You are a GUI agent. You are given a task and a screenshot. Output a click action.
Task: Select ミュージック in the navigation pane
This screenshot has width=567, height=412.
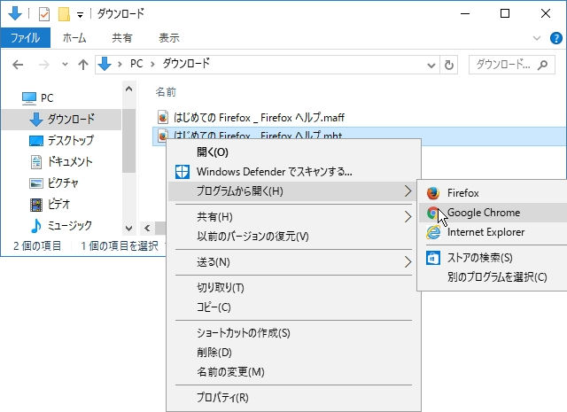pos(61,226)
